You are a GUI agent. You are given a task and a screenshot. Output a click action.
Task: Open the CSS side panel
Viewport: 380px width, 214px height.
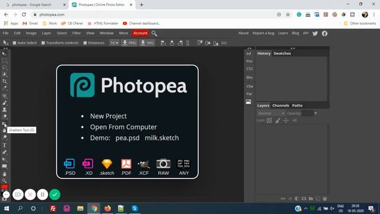[x=249, y=69]
